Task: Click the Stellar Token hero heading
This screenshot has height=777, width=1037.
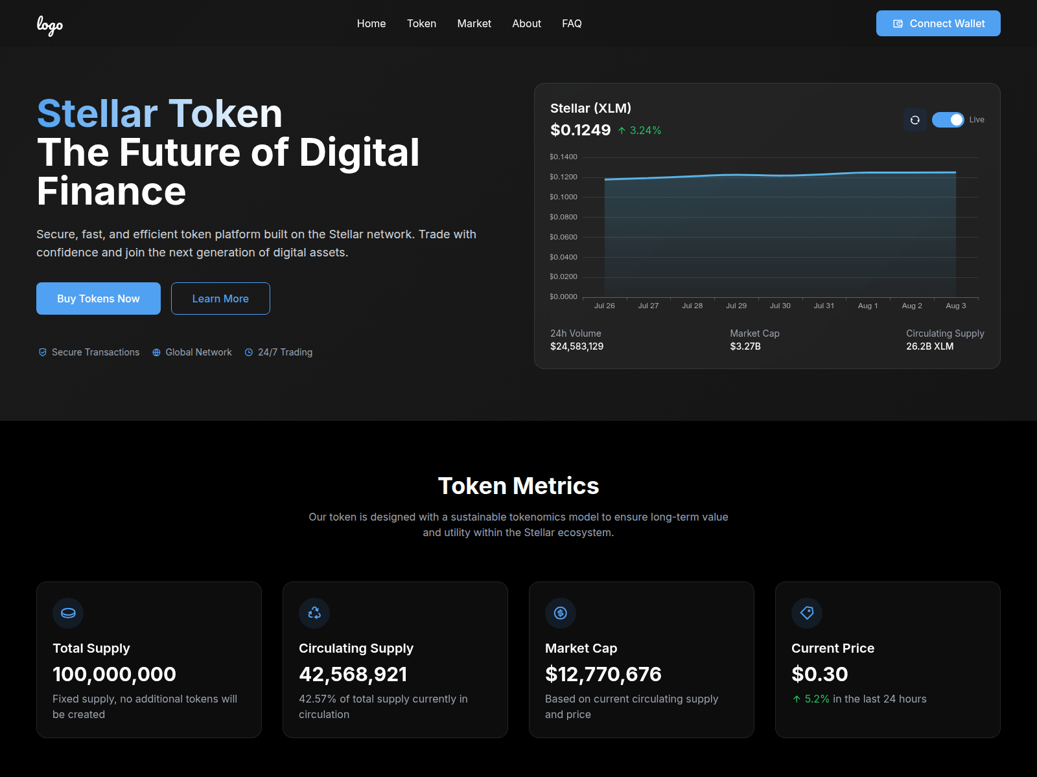Action: pos(159,114)
